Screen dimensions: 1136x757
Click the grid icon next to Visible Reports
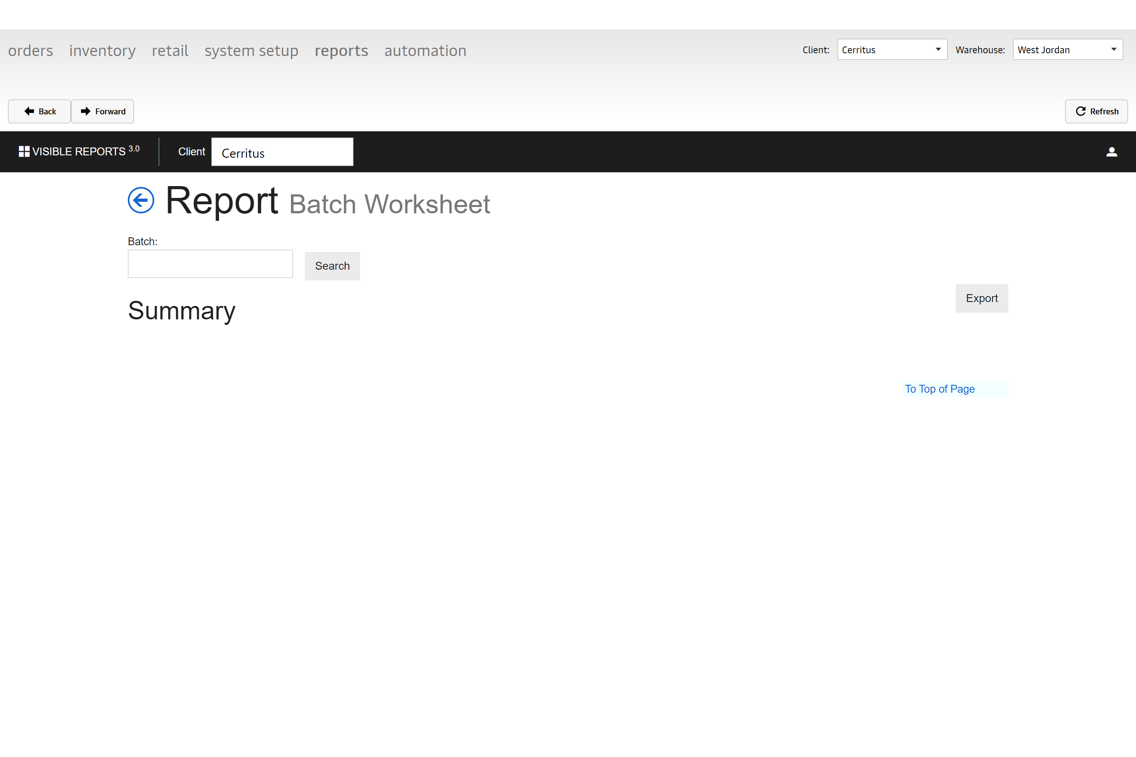(x=24, y=151)
